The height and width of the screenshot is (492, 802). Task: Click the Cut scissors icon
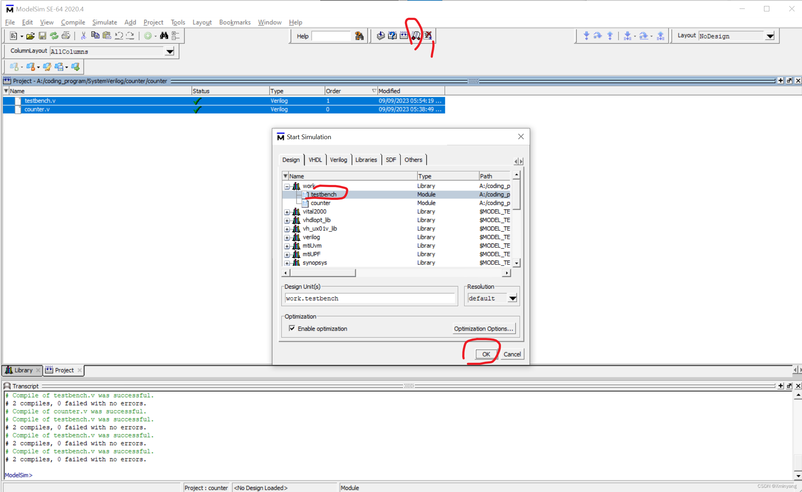[x=83, y=36]
